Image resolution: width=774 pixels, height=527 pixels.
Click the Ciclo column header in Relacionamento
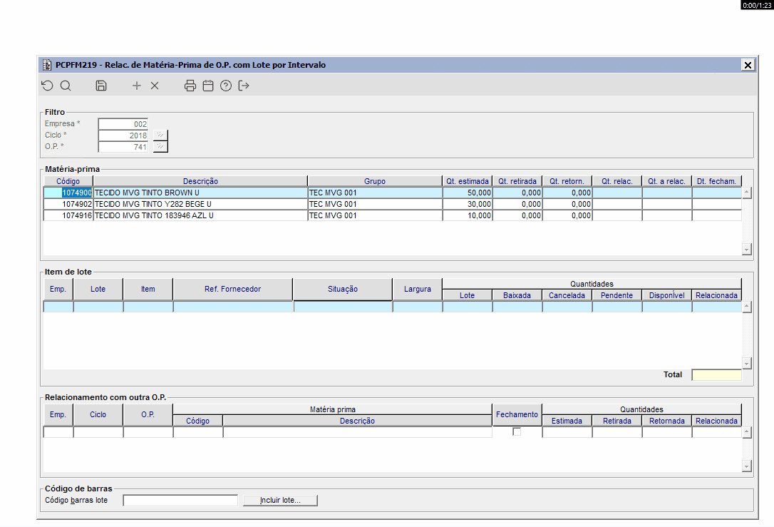[x=98, y=414]
